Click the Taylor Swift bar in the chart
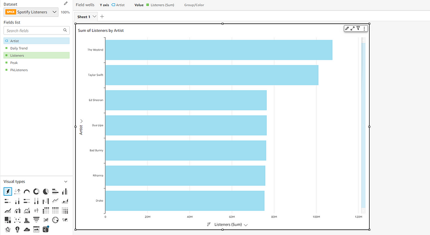430x235 pixels. pos(212,75)
